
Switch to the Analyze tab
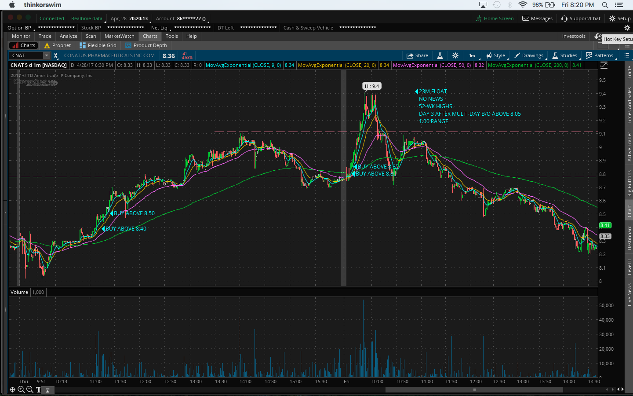[x=68, y=36]
